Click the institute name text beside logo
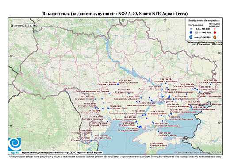Viewport: 230px width, 163px height. pos(62,152)
